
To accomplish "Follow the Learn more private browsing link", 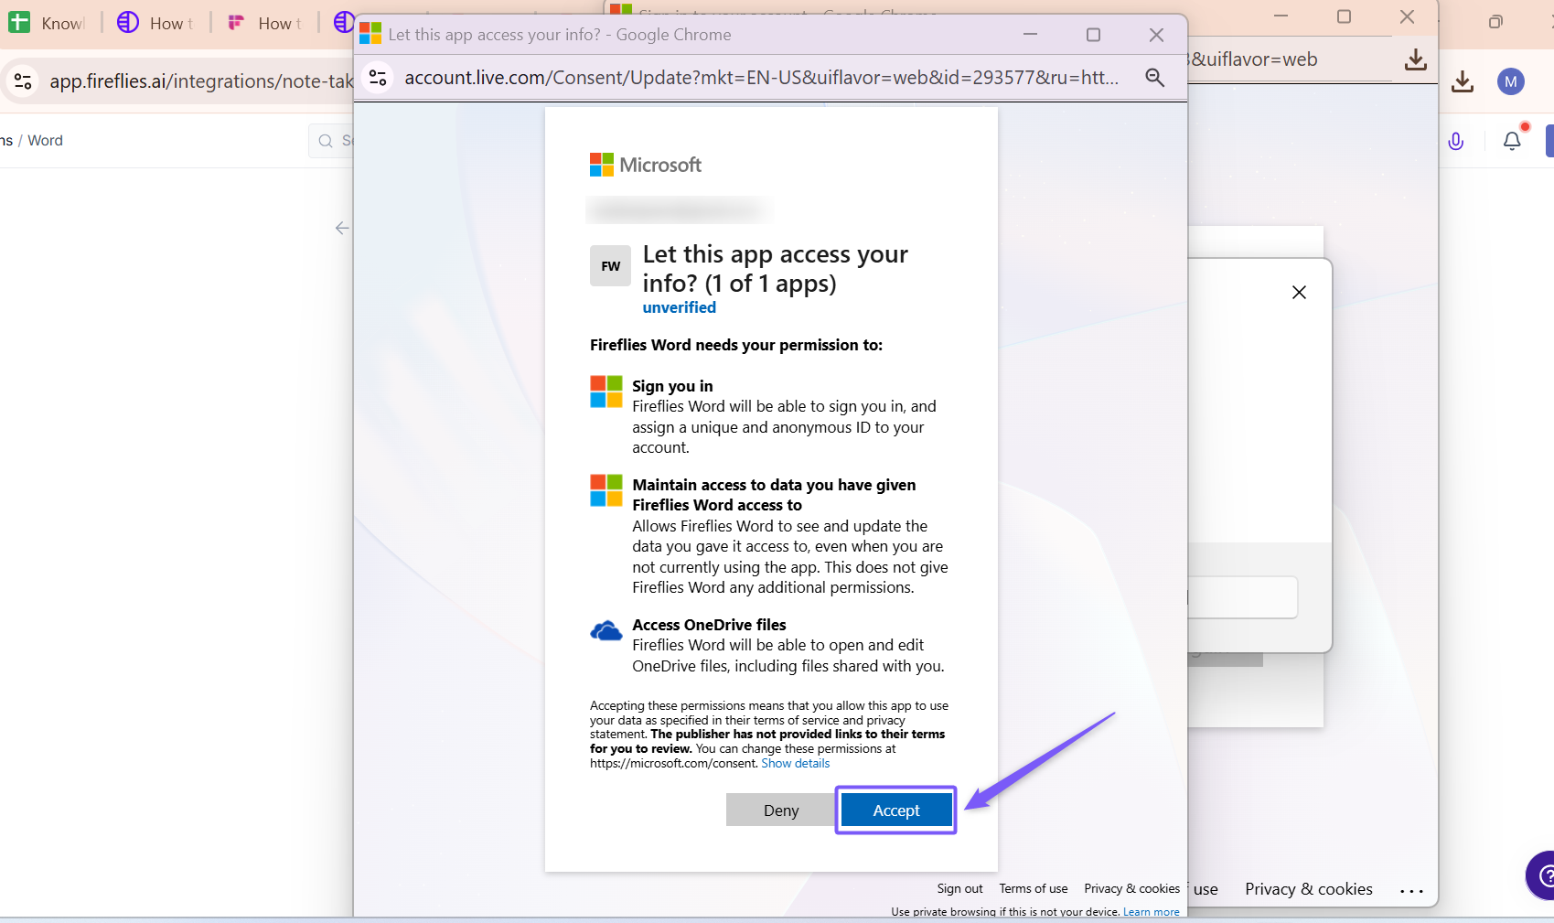I will (1152, 912).
